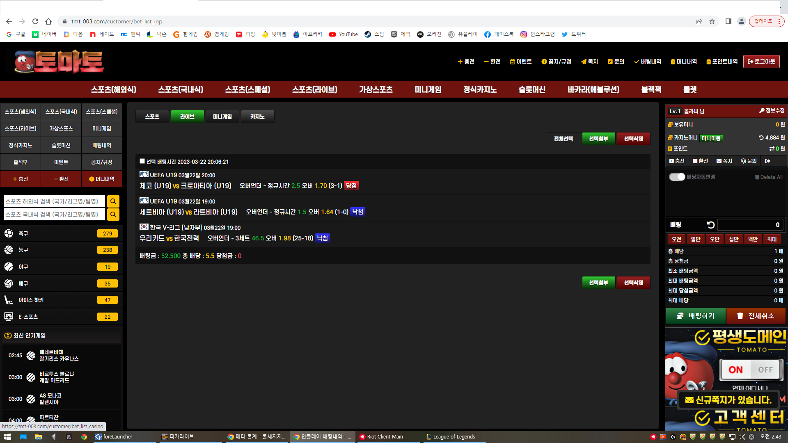Click the point exchange arrows icon
788x443 pixels.
[772, 149]
